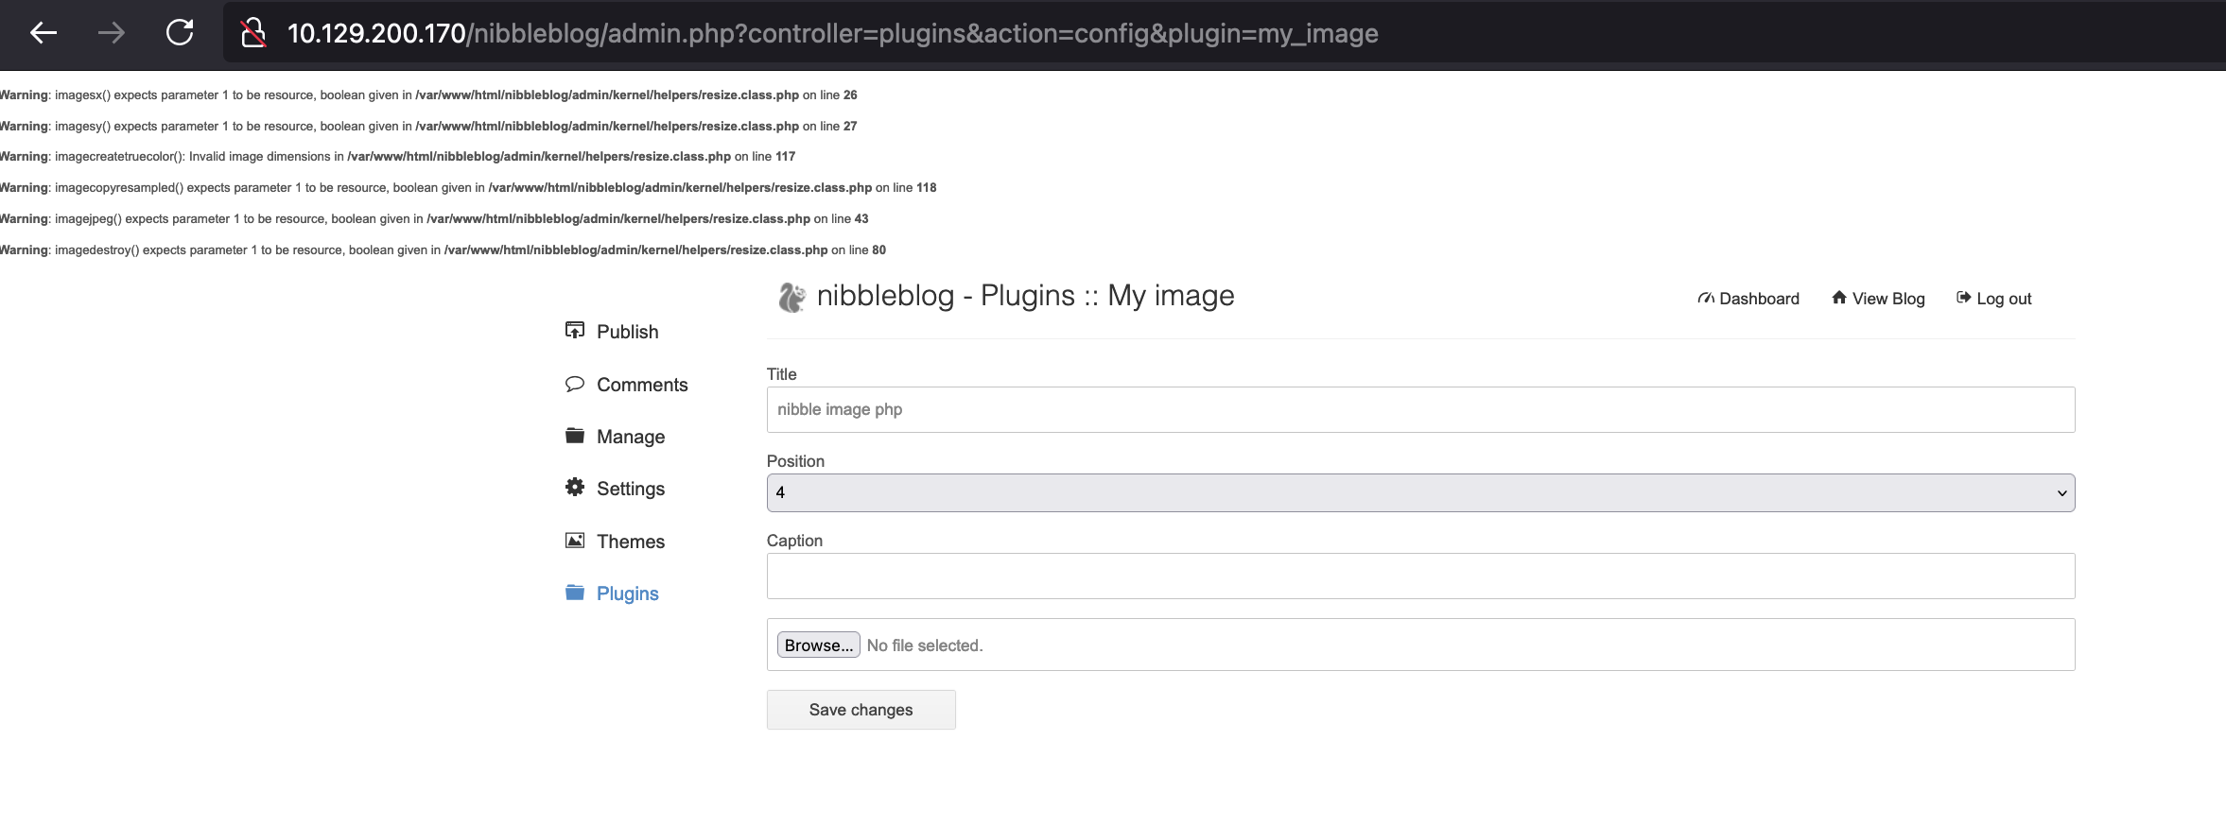Image resolution: width=2226 pixels, height=826 pixels.
Task: Open the View Blog link
Action: [x=1888, y=299]
